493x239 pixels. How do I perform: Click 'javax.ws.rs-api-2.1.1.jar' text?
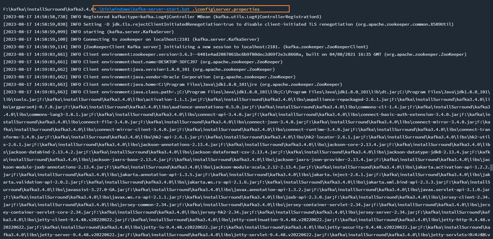[144, 197]
